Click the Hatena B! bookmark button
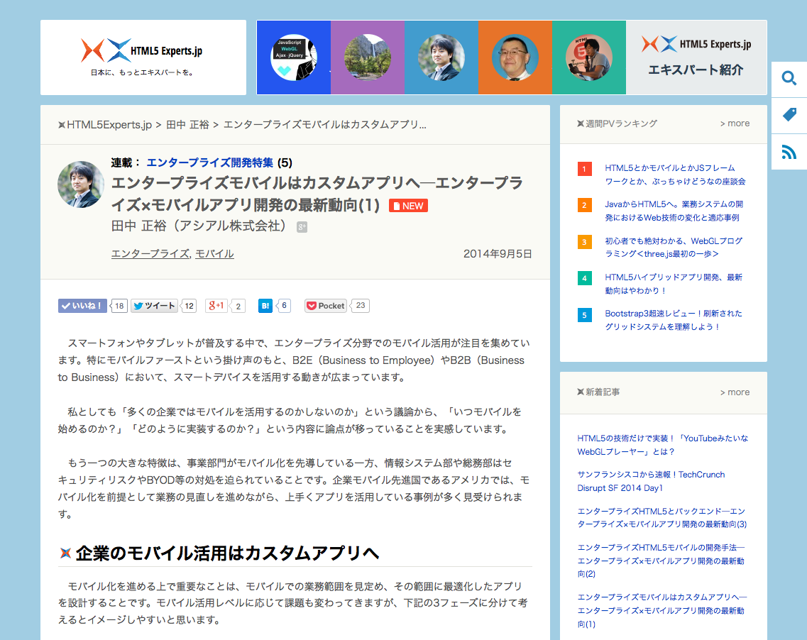Screen dimensions: 807x640 [265, 306]
